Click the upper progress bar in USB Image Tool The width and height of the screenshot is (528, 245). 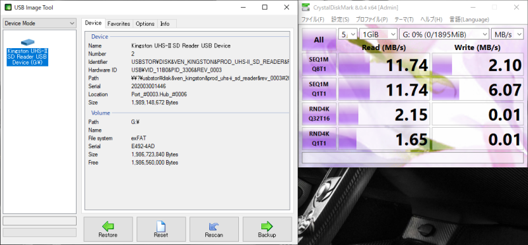(x=40, y=221)
